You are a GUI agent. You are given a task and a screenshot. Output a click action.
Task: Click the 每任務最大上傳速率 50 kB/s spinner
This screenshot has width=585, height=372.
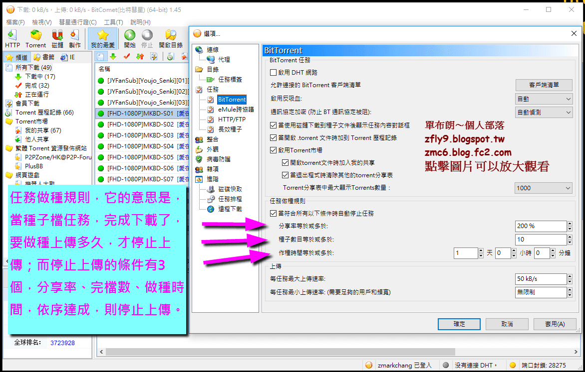570,279
